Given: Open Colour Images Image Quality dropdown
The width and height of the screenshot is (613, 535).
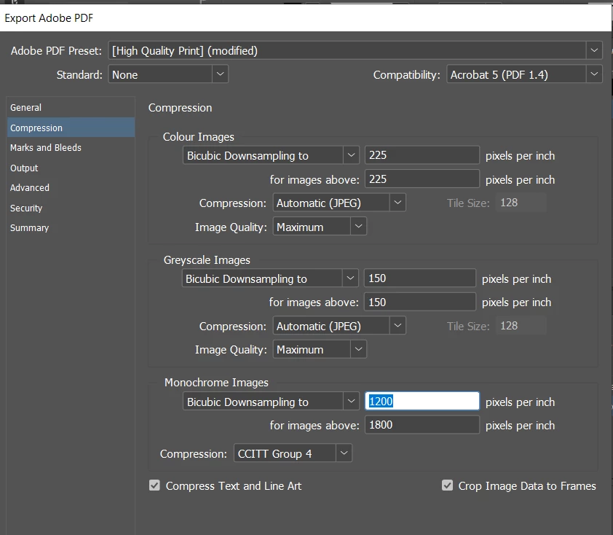Looking at the screenshot, I should click(320, 227).
